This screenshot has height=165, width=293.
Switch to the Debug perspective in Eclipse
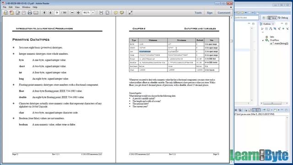(x=283, y=18)
